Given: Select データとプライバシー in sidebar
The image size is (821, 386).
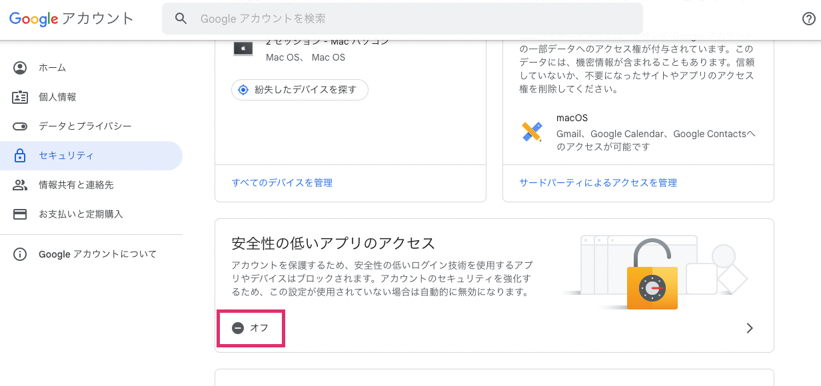Looking at the screenshot, I should click(x=85, y=126).
